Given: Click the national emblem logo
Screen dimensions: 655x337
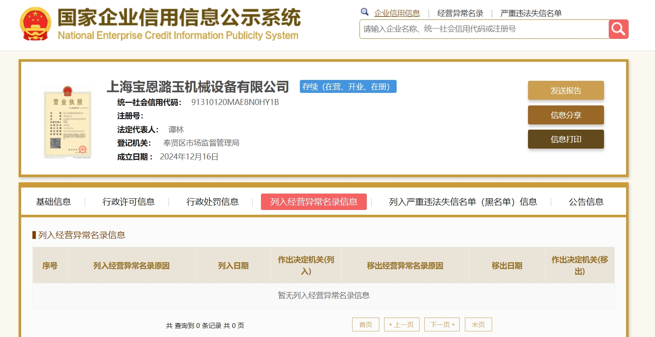Looking at the screenshot, I should (35, 24).
